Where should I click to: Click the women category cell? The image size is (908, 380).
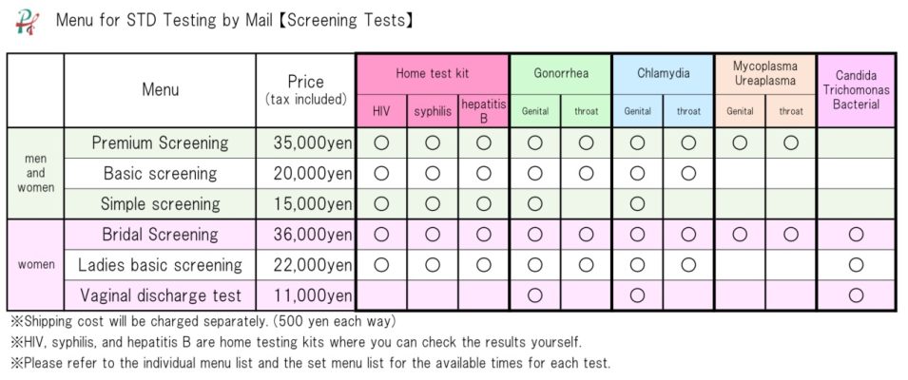pyautogui.click(x=36, y=265)
